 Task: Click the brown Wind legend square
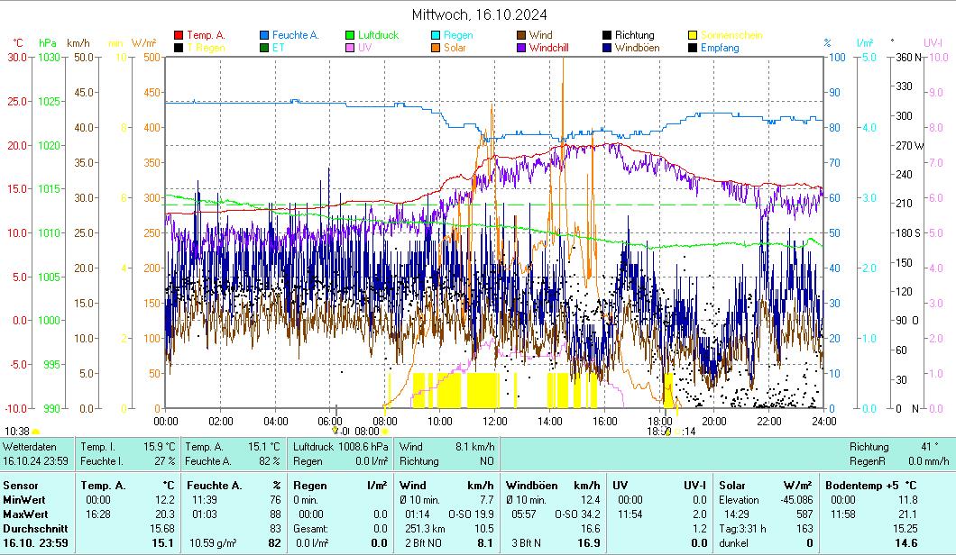pos(521,35)
